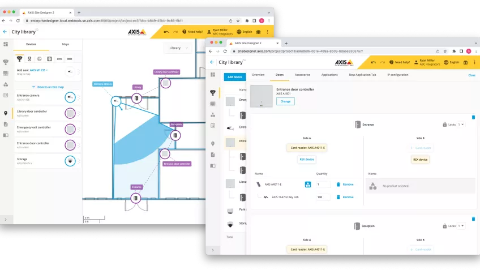Image resolution: width=480 pixels, height=270 pixels.
Task: Click Remove link for AXIS TA4702 Key Fob
Action: point(345,197)
